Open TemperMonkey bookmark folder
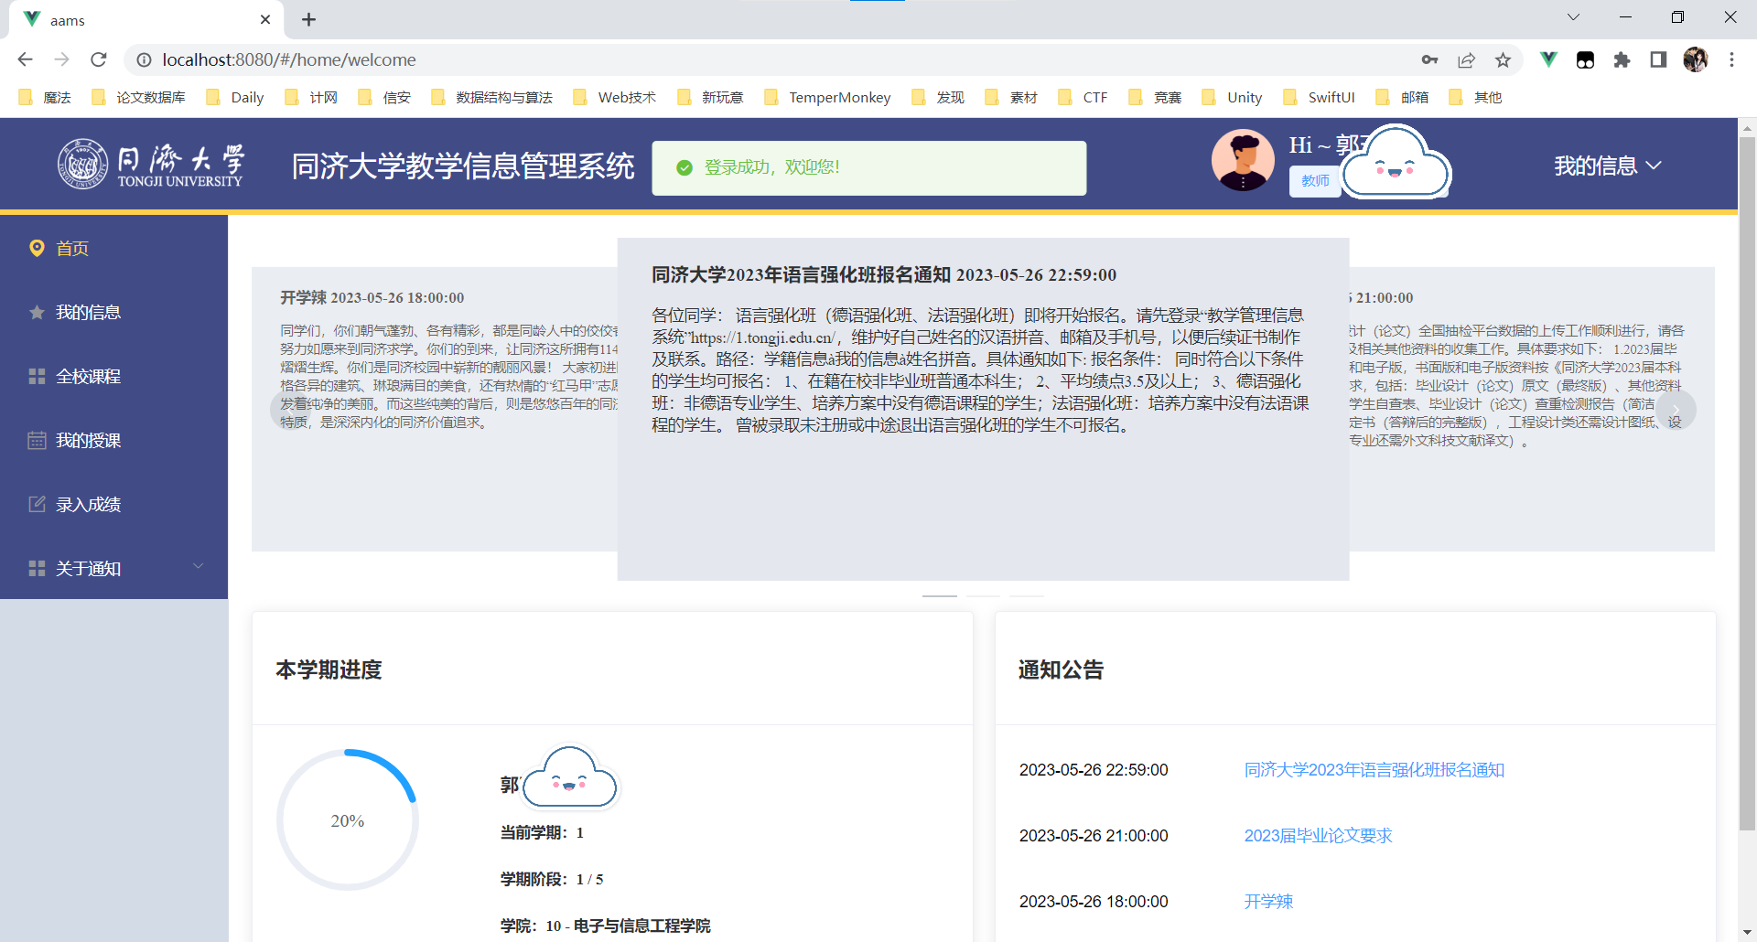Image resolution: width=1757 pixels, height=942 pixels. [x=827, y=97]
